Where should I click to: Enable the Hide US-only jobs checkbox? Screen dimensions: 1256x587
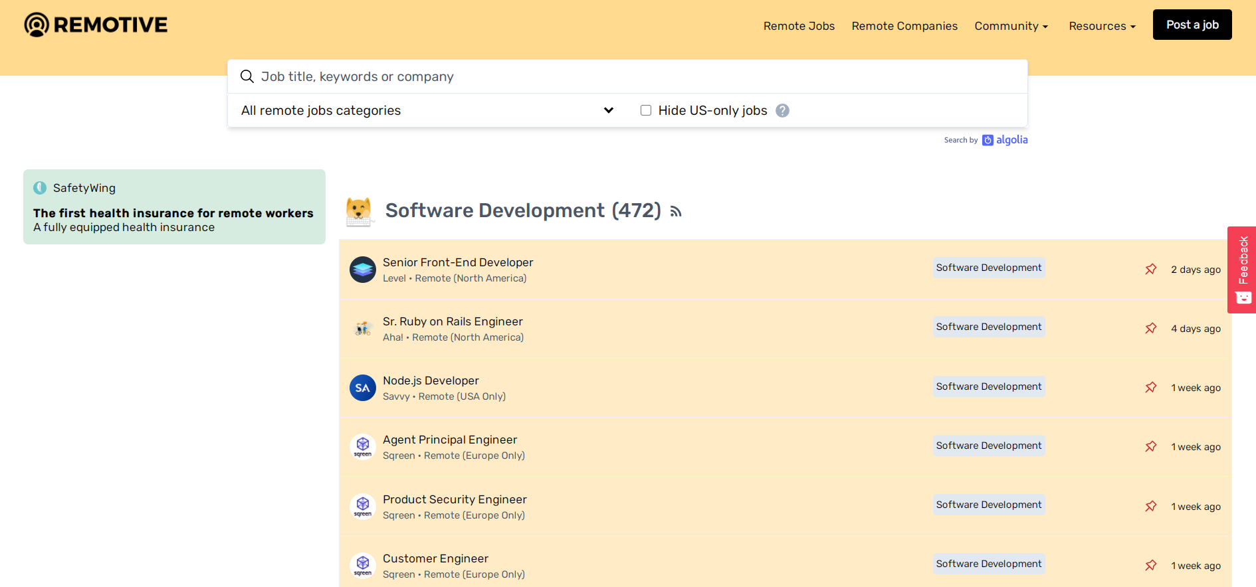(x=645, y=110)
